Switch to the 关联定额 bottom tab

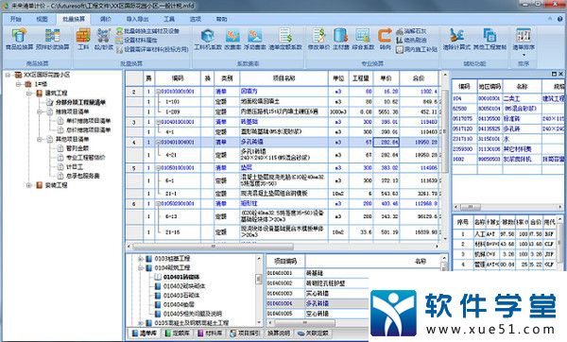[313, 333]
